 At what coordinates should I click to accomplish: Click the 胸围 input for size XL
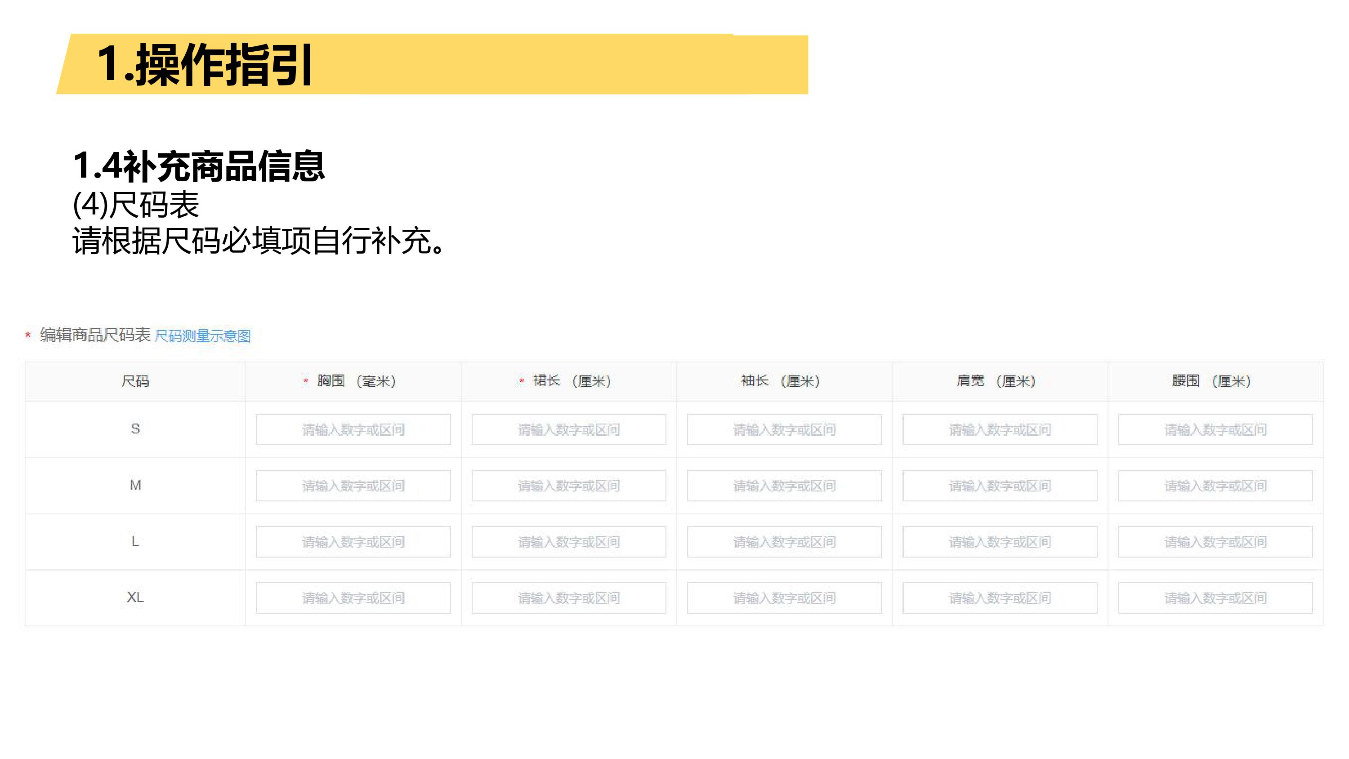pos(353,598)
